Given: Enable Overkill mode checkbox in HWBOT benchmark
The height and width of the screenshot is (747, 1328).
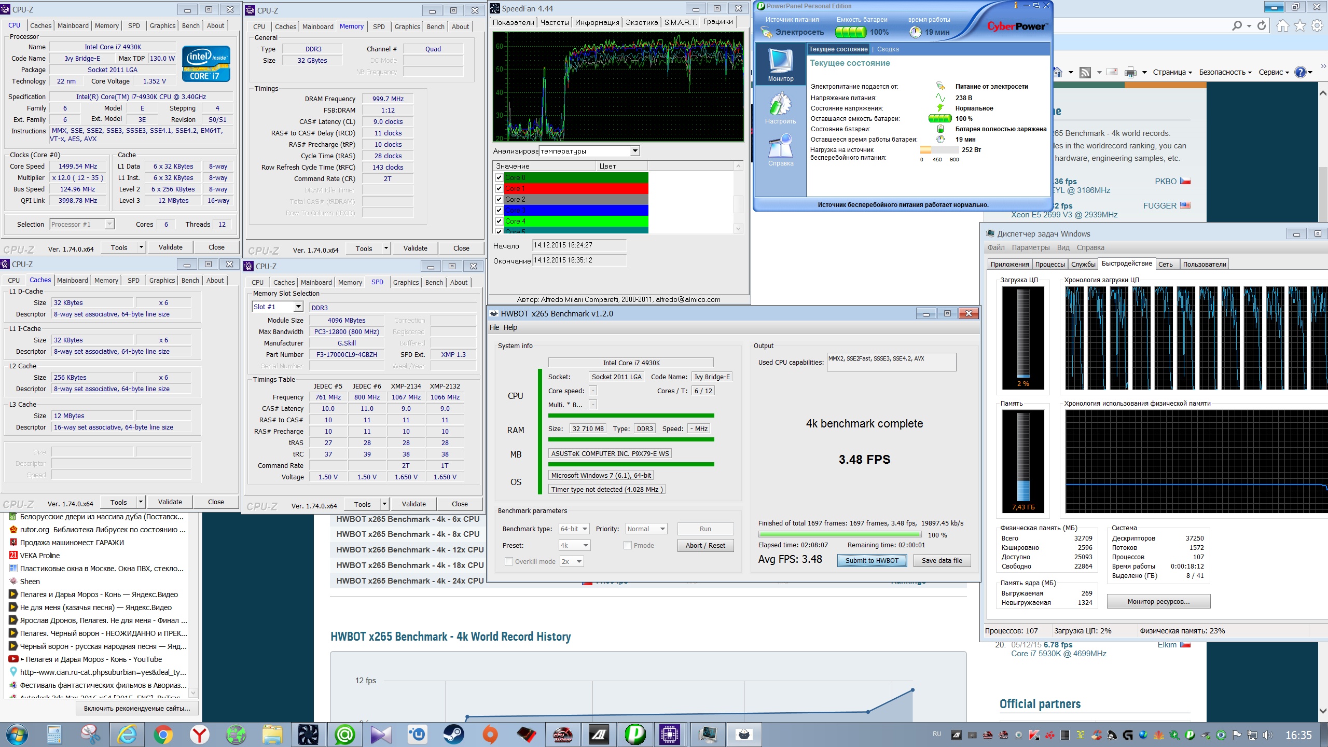Looking at the screenshot, I should click(x=509, y=561).
